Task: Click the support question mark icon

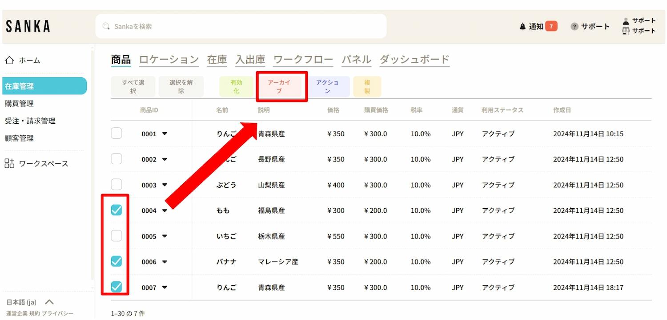Action: [x=575, y=27]
